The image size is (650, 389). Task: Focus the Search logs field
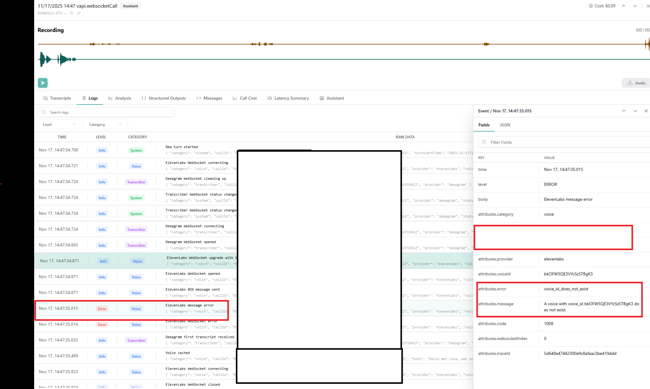(x=106, y=112)
